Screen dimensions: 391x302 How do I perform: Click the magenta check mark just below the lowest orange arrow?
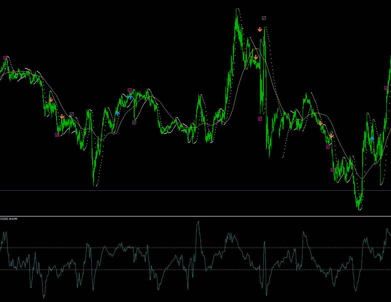click(328, 147)
